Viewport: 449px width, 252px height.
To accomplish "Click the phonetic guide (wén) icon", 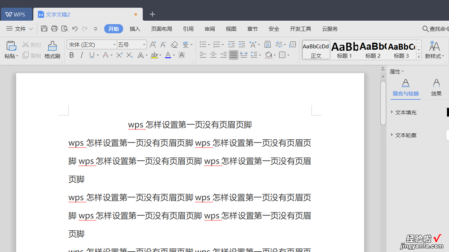I will 186,44.
